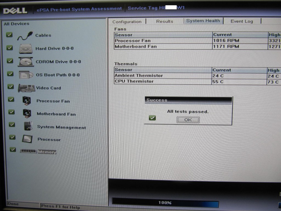Click the 100% progress bar

[165, 203]
